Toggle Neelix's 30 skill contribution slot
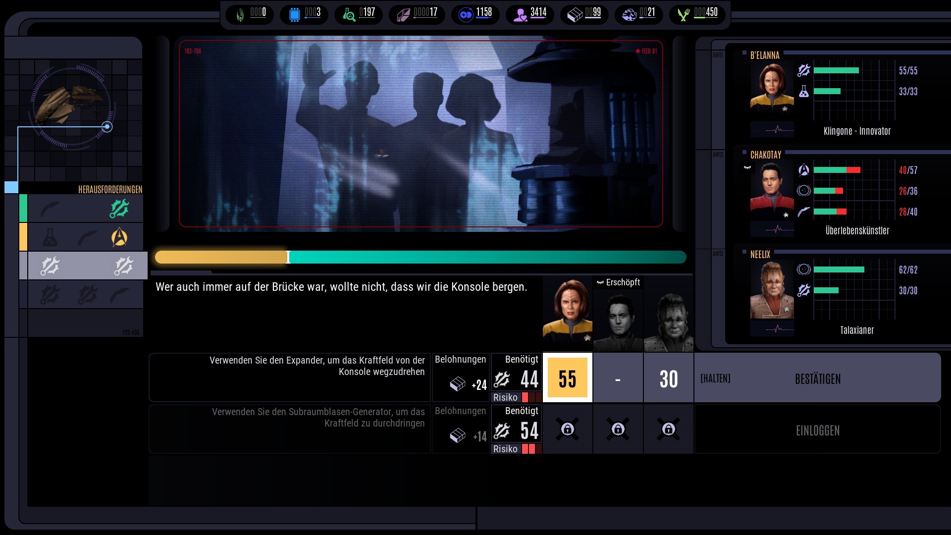 pos(669,378)
